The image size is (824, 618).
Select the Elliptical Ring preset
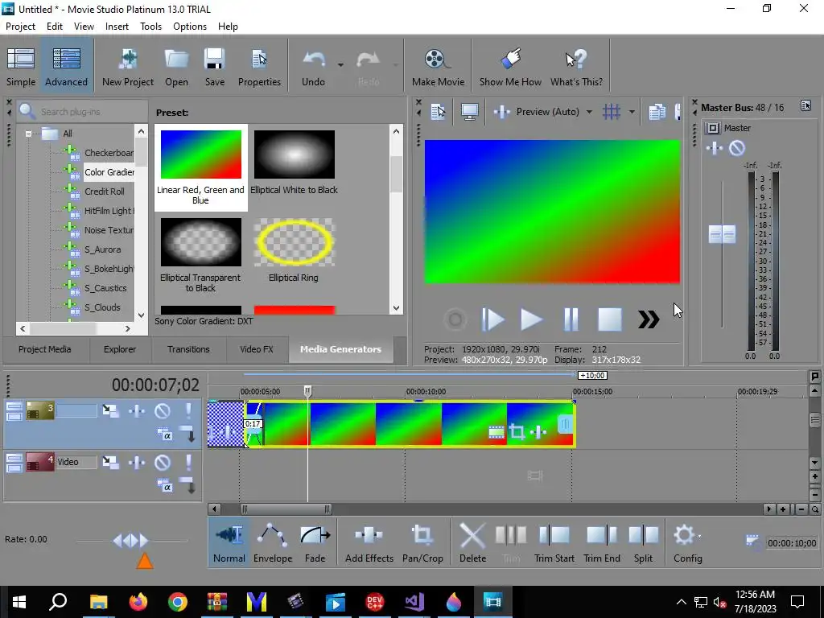[294, 249]
